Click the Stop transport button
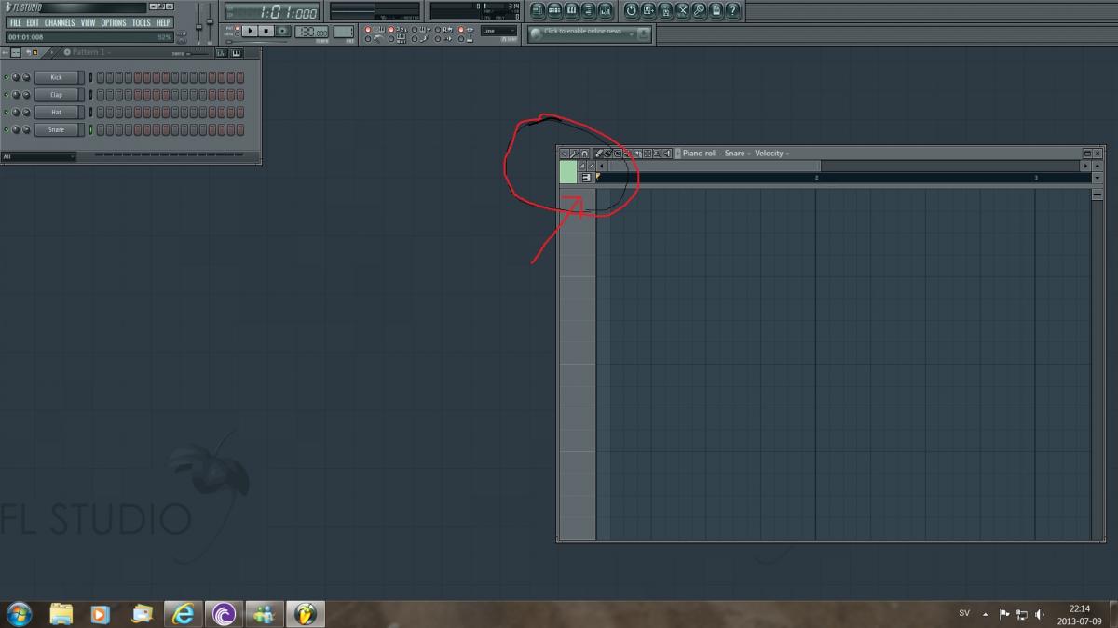The width and height of the screenshot is (1118, 628). pos(266,32)
